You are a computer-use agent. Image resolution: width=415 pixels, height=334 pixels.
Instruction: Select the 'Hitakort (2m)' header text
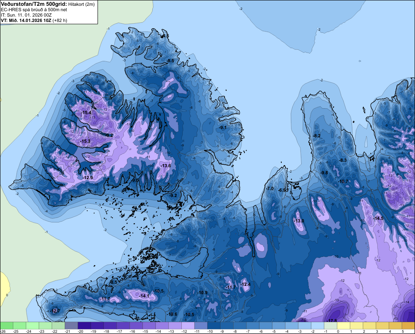click(x=81, y=4)
